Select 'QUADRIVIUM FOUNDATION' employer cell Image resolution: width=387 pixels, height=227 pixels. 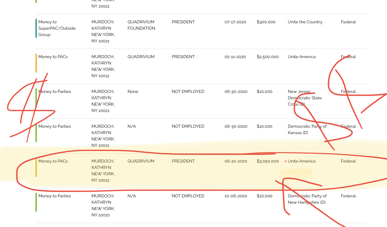pos(141,25)
